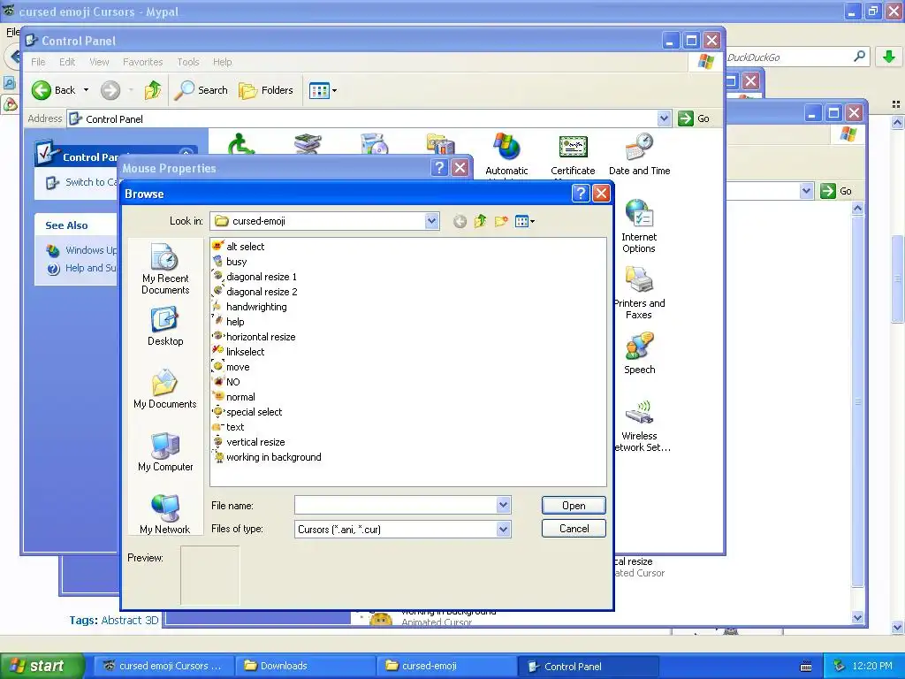Open My Computer in Browse places bar
This screenshot has height=679, width=905.
click(x=165, y=452)
